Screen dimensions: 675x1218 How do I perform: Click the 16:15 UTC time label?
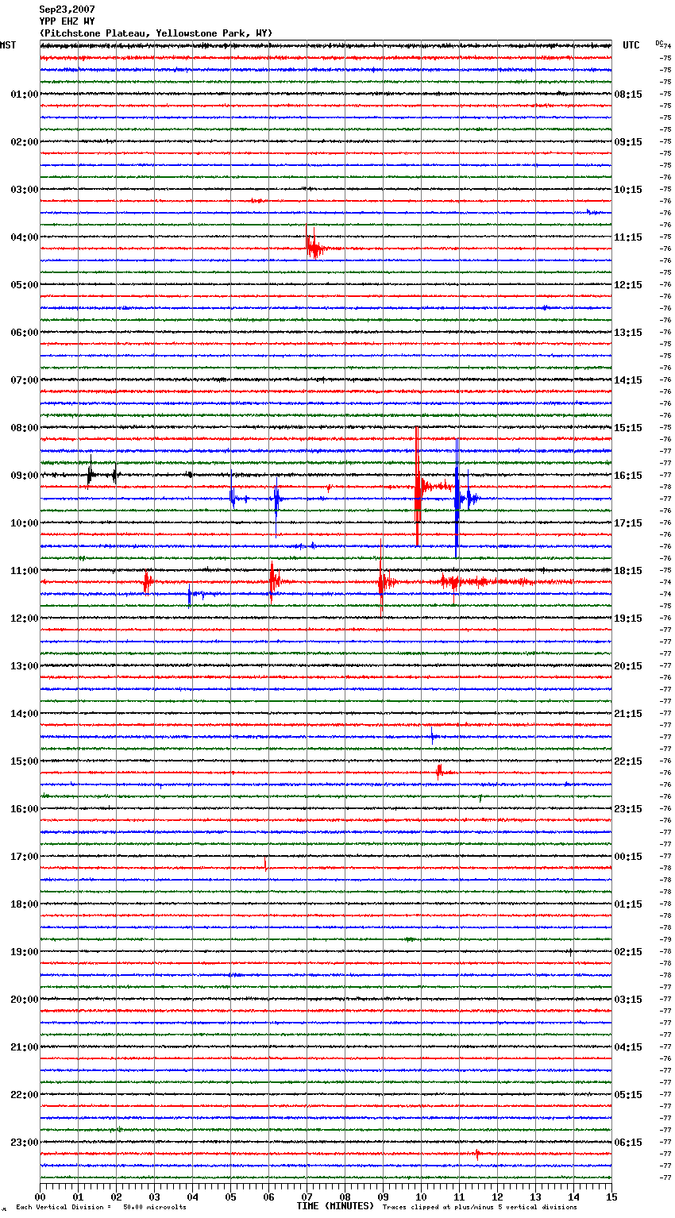(x=628, y=476)
